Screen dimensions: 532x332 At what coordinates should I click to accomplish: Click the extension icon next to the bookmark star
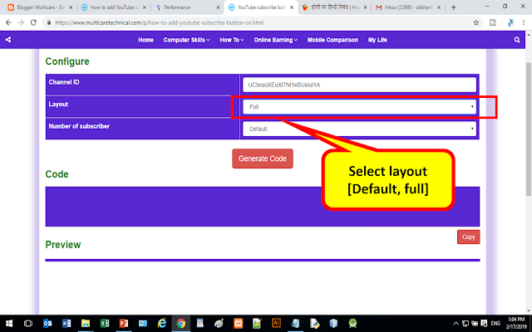pos(493,22)
